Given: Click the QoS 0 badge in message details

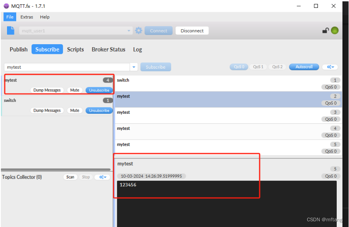Looking at the screenshot, I should pyautogui.click(x=331, y=176).
